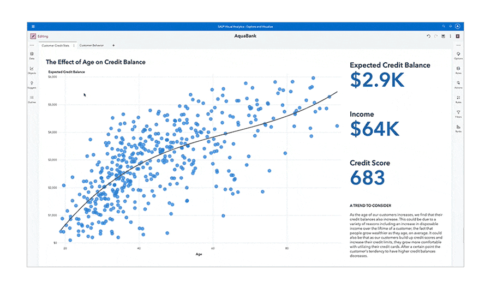Screen dimensions: 491x288
Task: Select the $2.9K key value
Action: (x=377, y=80)
